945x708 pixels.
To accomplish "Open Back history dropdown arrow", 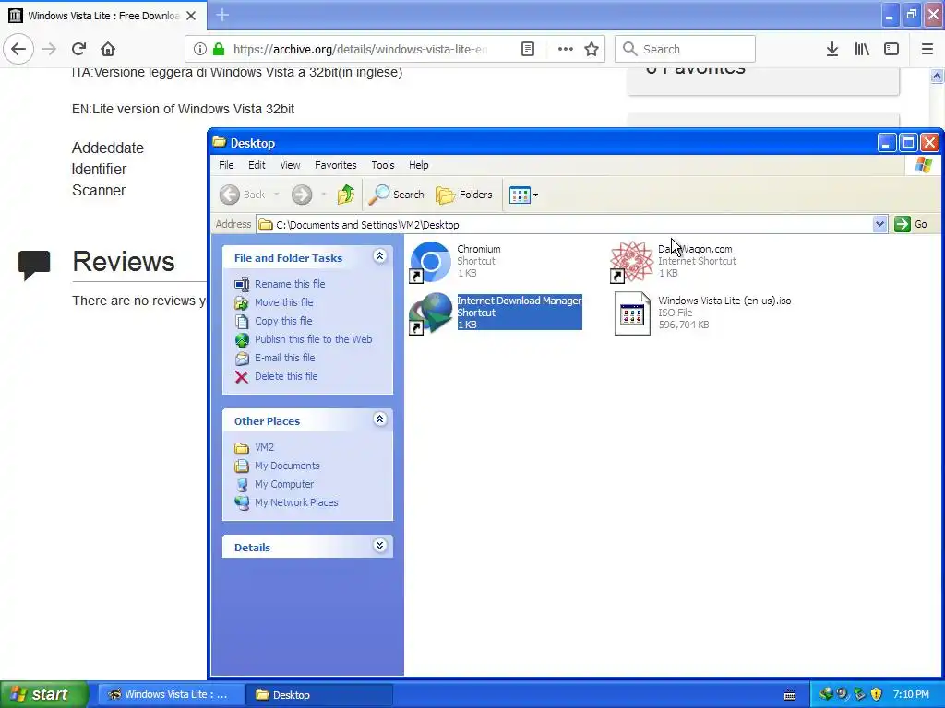I will pos(277,195).
